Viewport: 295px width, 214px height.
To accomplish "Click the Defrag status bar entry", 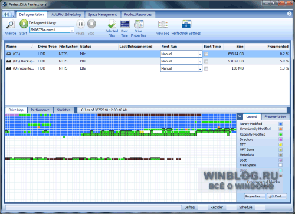I will [x=189, y=207].
